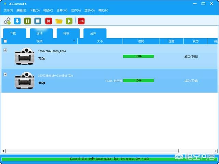Toggle the select-all checkbox in header
This screenshot has height=164, width=219.
[x=5, y=41]
